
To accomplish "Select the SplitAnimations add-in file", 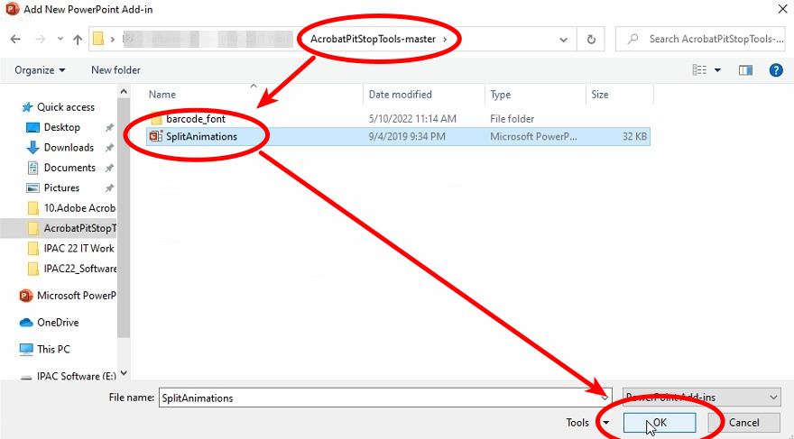I will [x=201, y=137].
